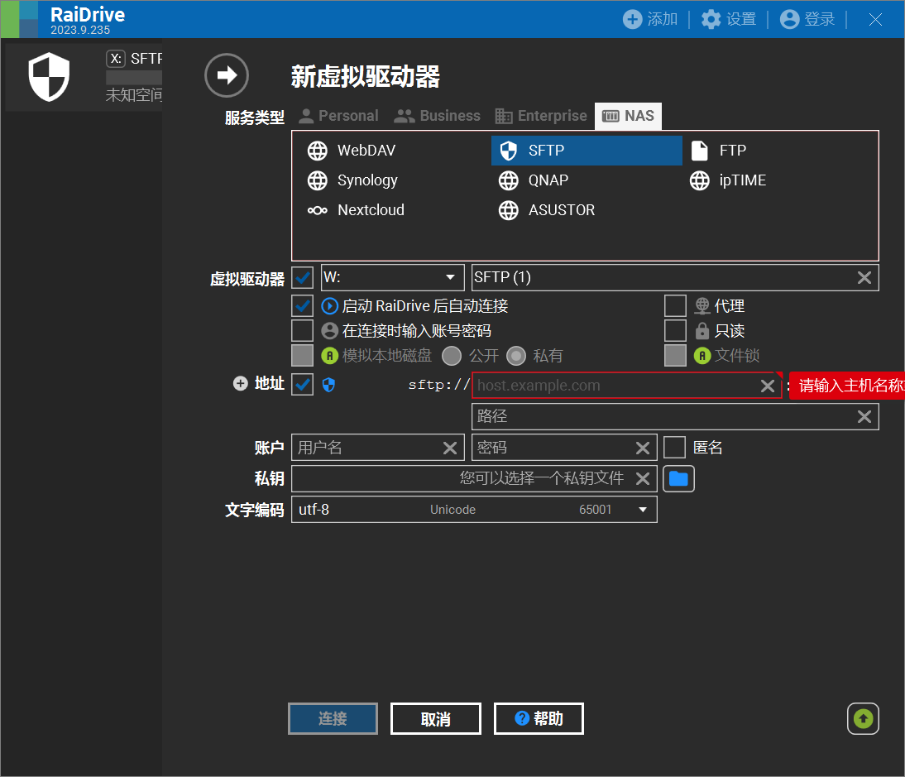Select the WebDAV service
The image size is (905, 777).
coord(352,150)
